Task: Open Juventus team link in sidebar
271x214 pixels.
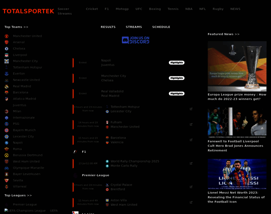Action: (x=20, y=105)
